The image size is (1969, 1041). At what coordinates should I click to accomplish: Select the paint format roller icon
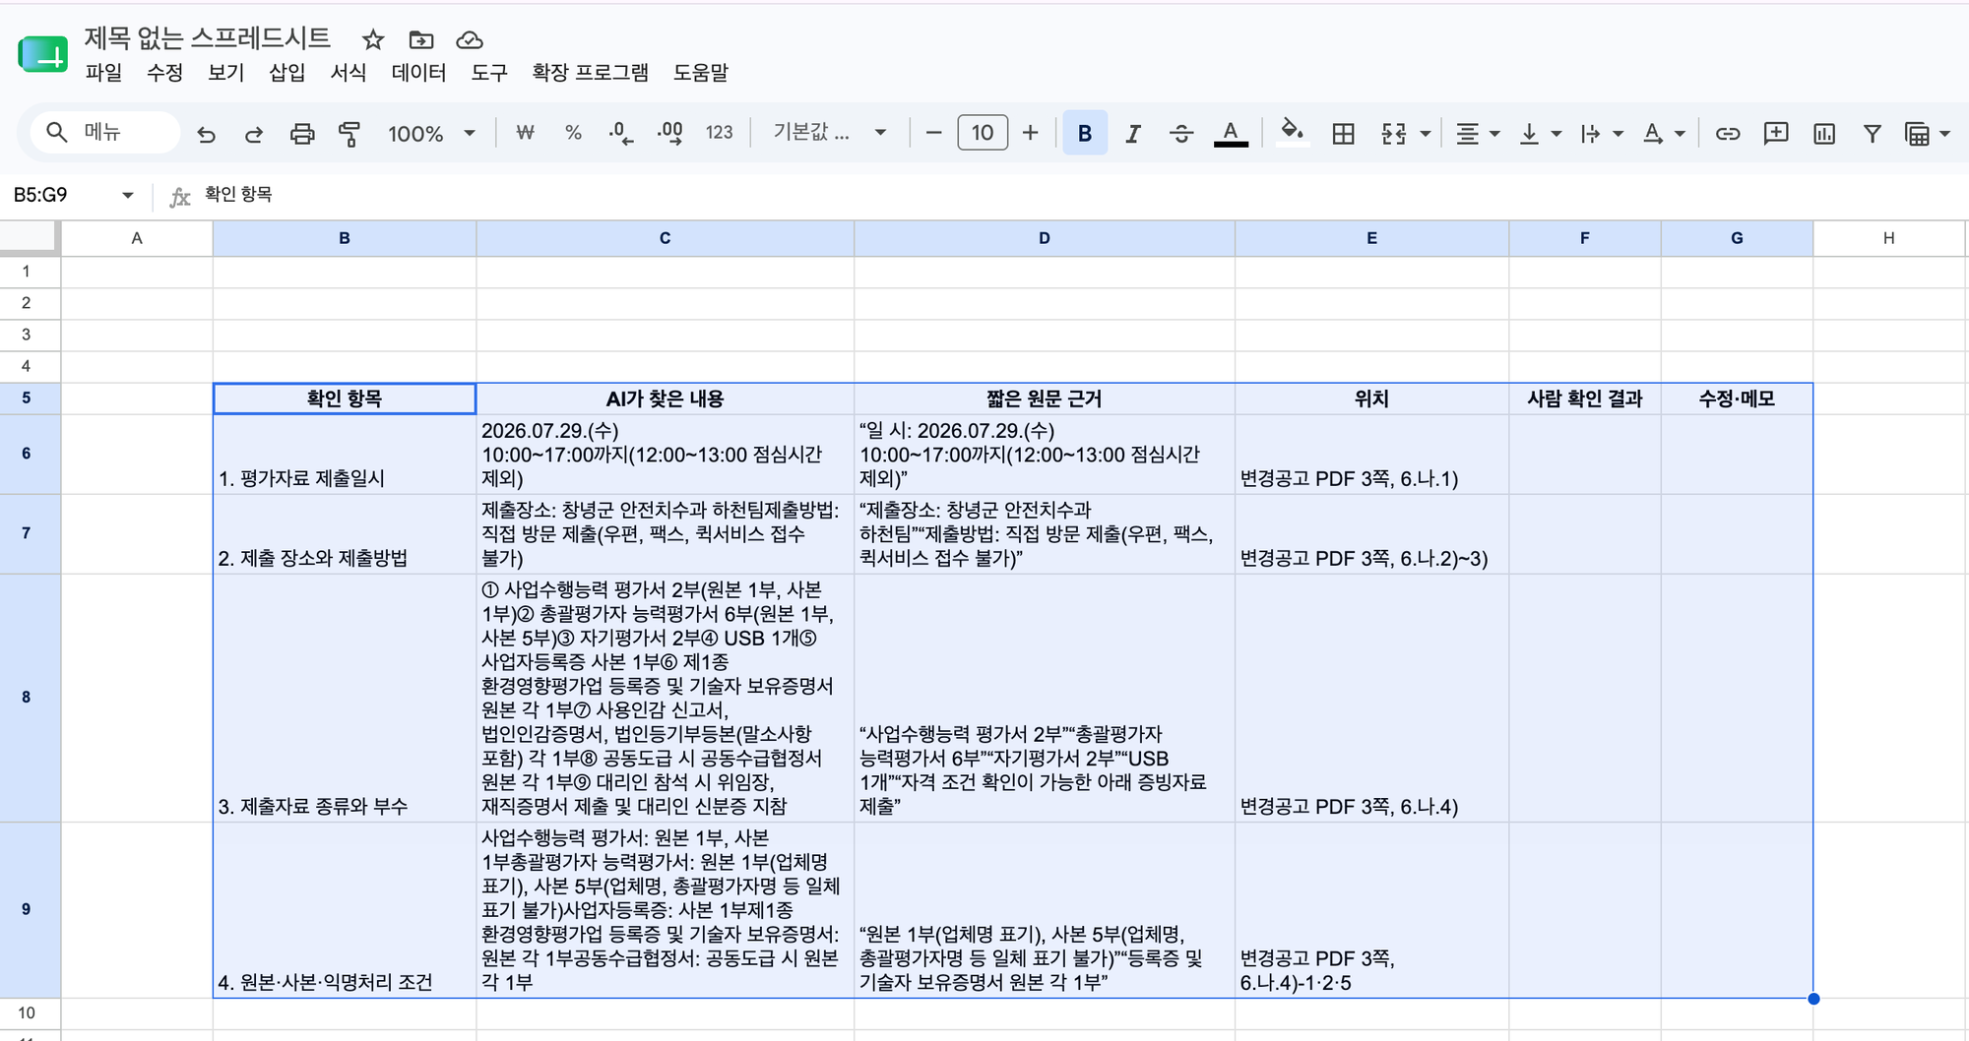349,134
